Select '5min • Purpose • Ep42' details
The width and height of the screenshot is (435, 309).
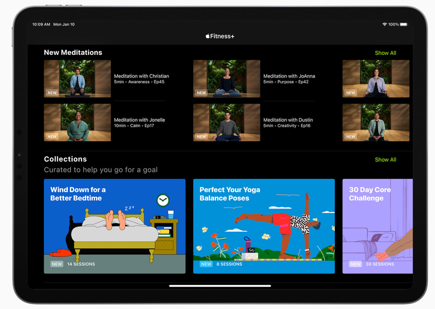click(x=286, y=82)
